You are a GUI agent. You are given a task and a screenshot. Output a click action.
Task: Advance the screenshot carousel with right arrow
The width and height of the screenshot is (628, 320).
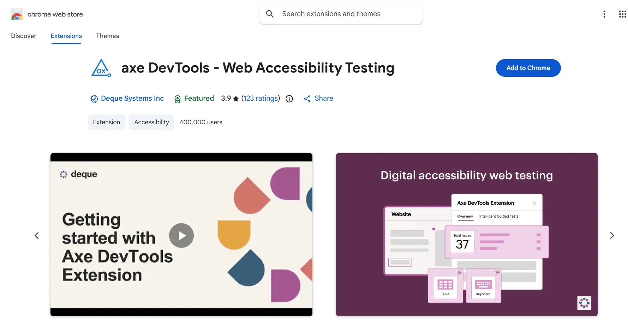[x=612, y=235]
